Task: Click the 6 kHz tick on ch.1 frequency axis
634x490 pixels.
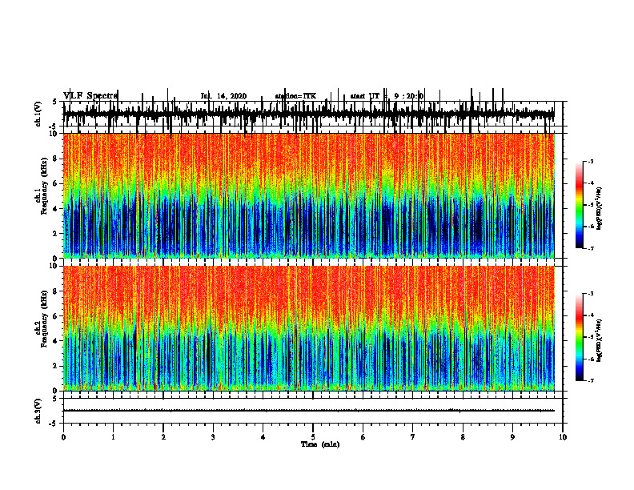Action: pyautogui.click(x=56, y=183)
